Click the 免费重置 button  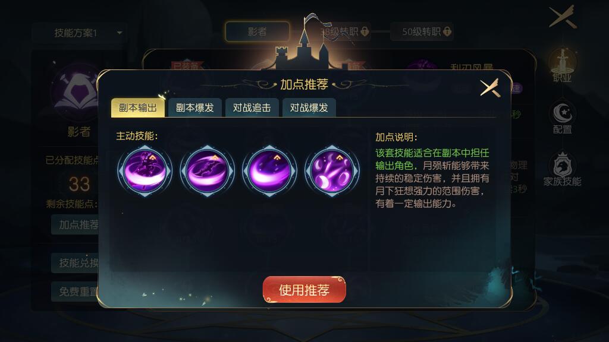(x=75, y=292)
